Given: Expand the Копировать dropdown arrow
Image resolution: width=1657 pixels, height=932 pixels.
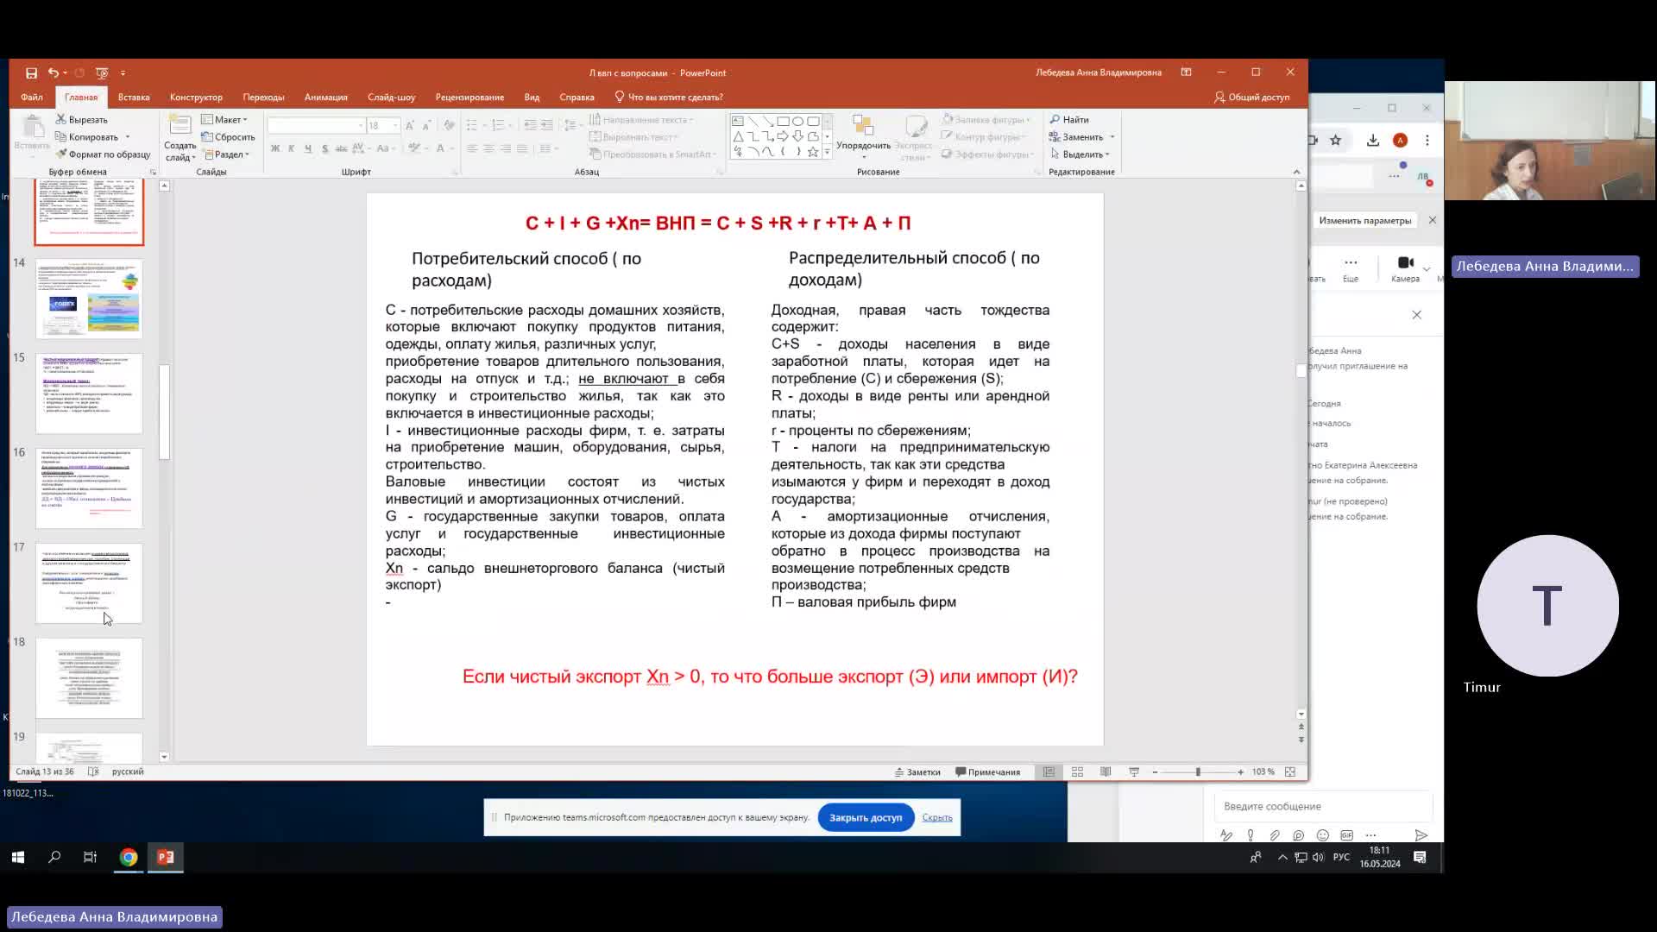Looking at the screenshot, I should point(128,137).
